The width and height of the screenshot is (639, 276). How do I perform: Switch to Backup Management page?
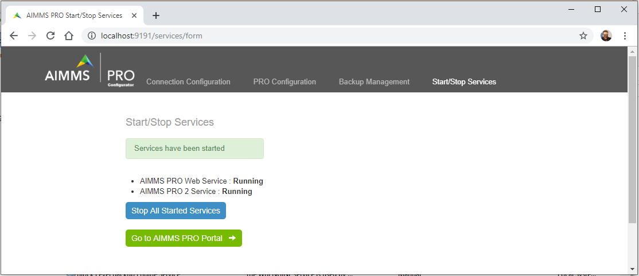(x=374, y=81)
